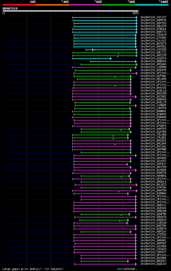This screenshot has height=271, width=171.
Task: Open hit UniRef100_A9PEV8
Action: click(x=153, y=20)
